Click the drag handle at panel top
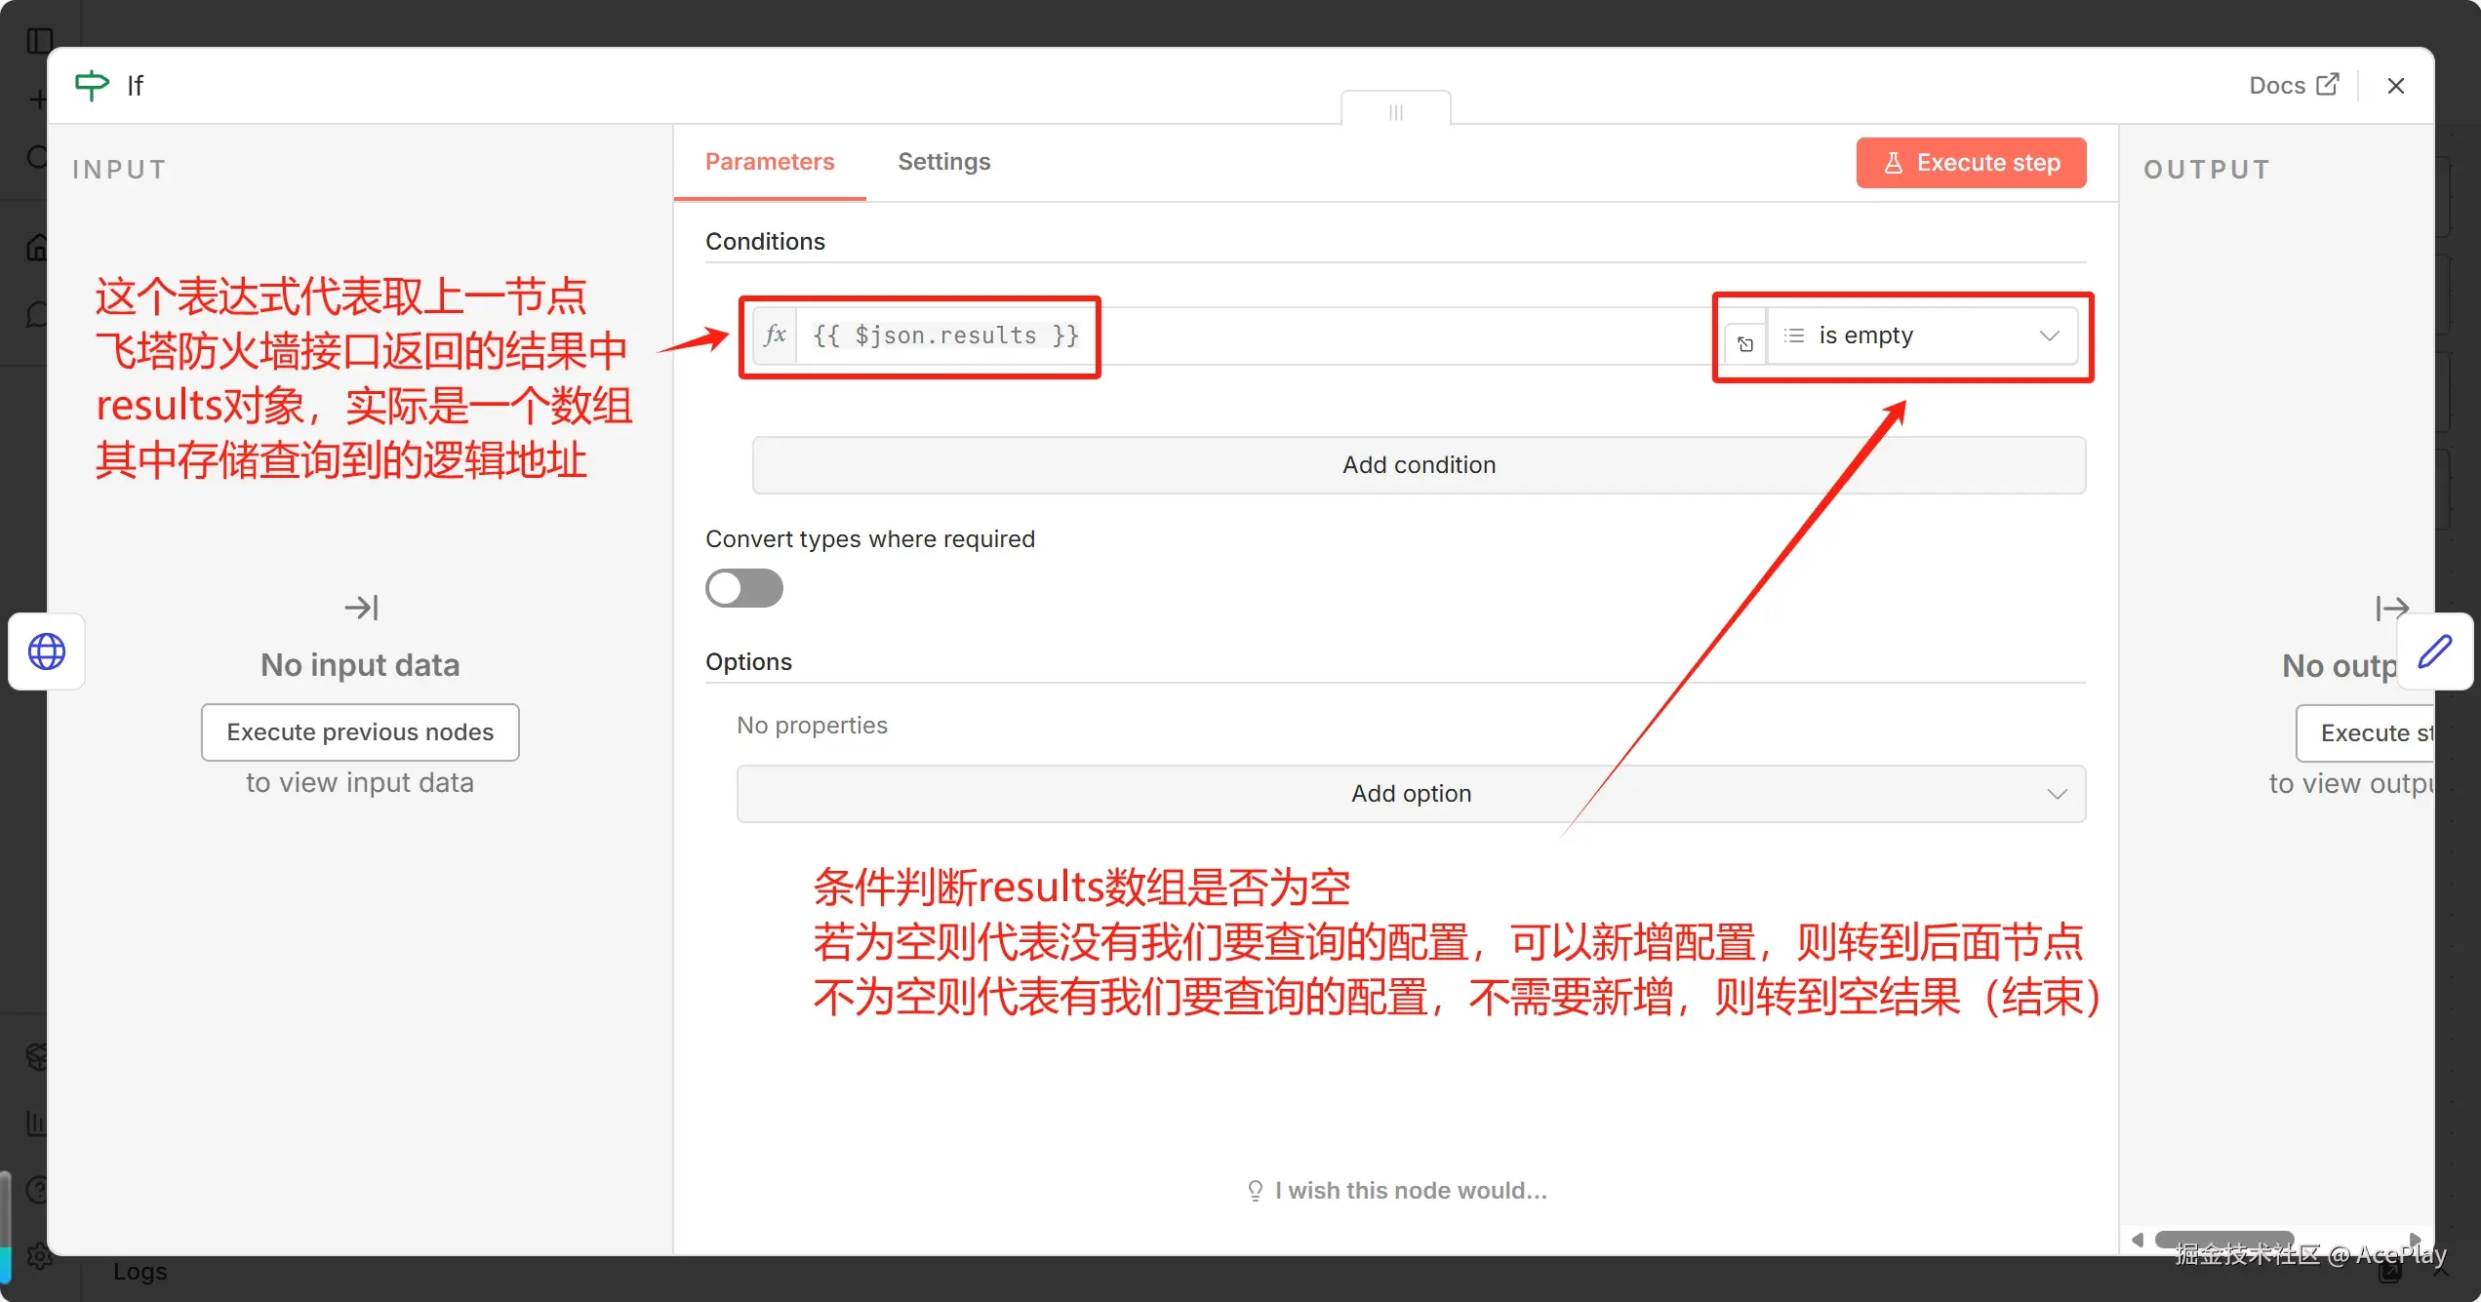This screenshot has height=1302, width=2481. pyautogui.click(x=1395, y=112)
